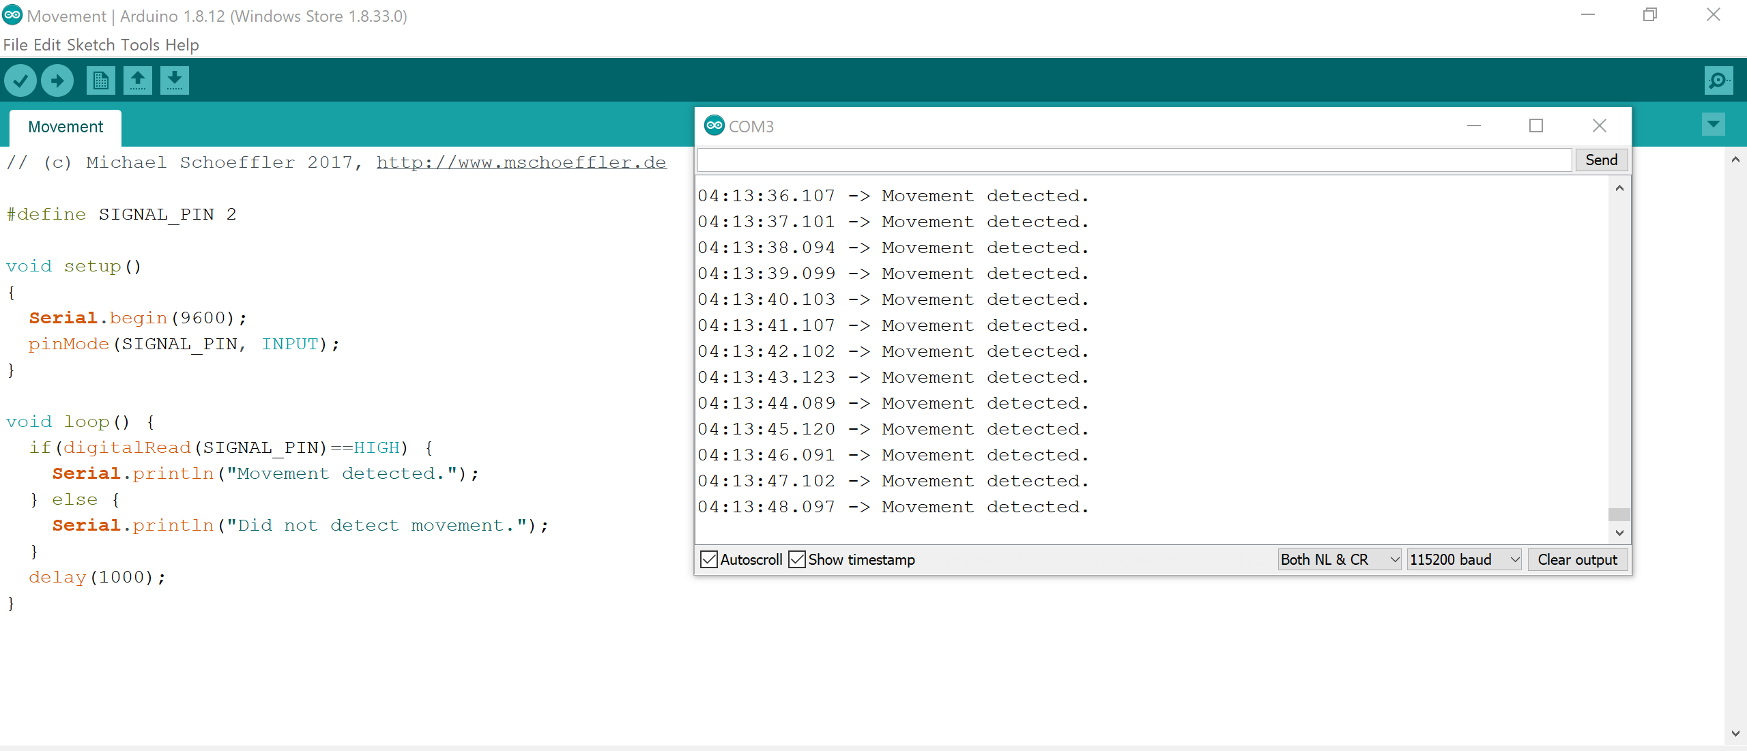
Task: Open the 115200 baud rate dropdown
Action: 1464,559
